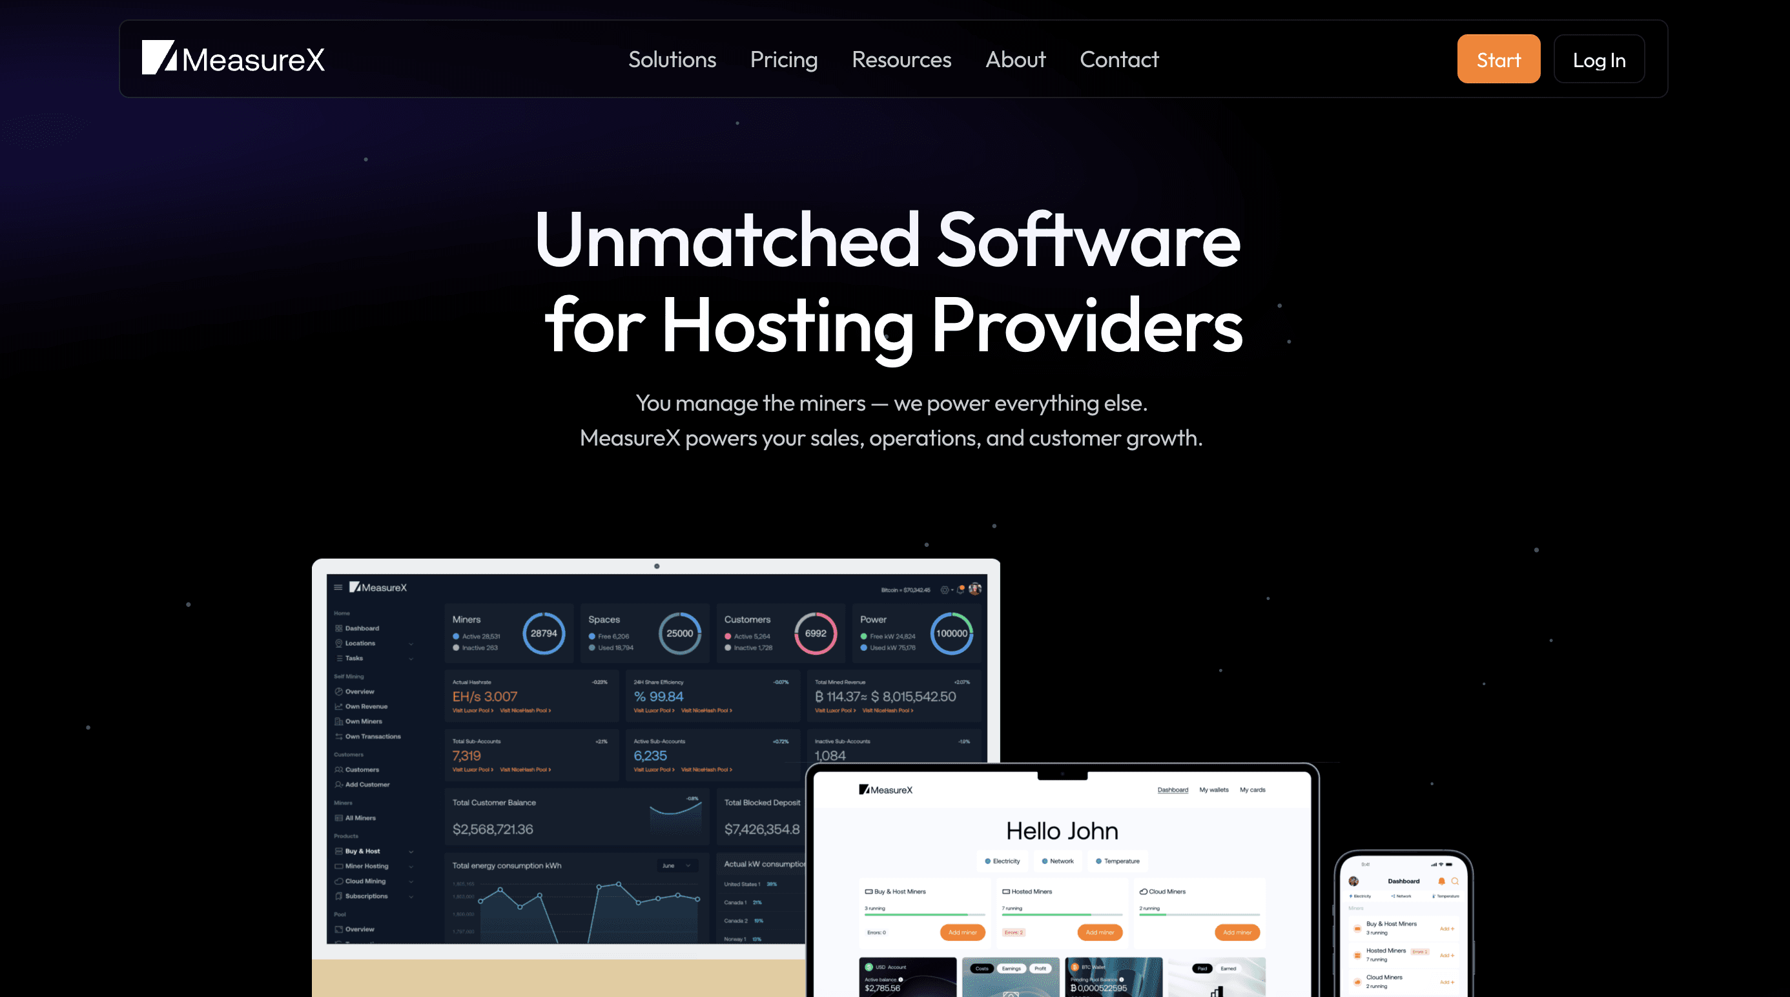The image size is (1790, 997).
Task: Toggle the Profit view on the earnings card
Action: pos(1041,969)
